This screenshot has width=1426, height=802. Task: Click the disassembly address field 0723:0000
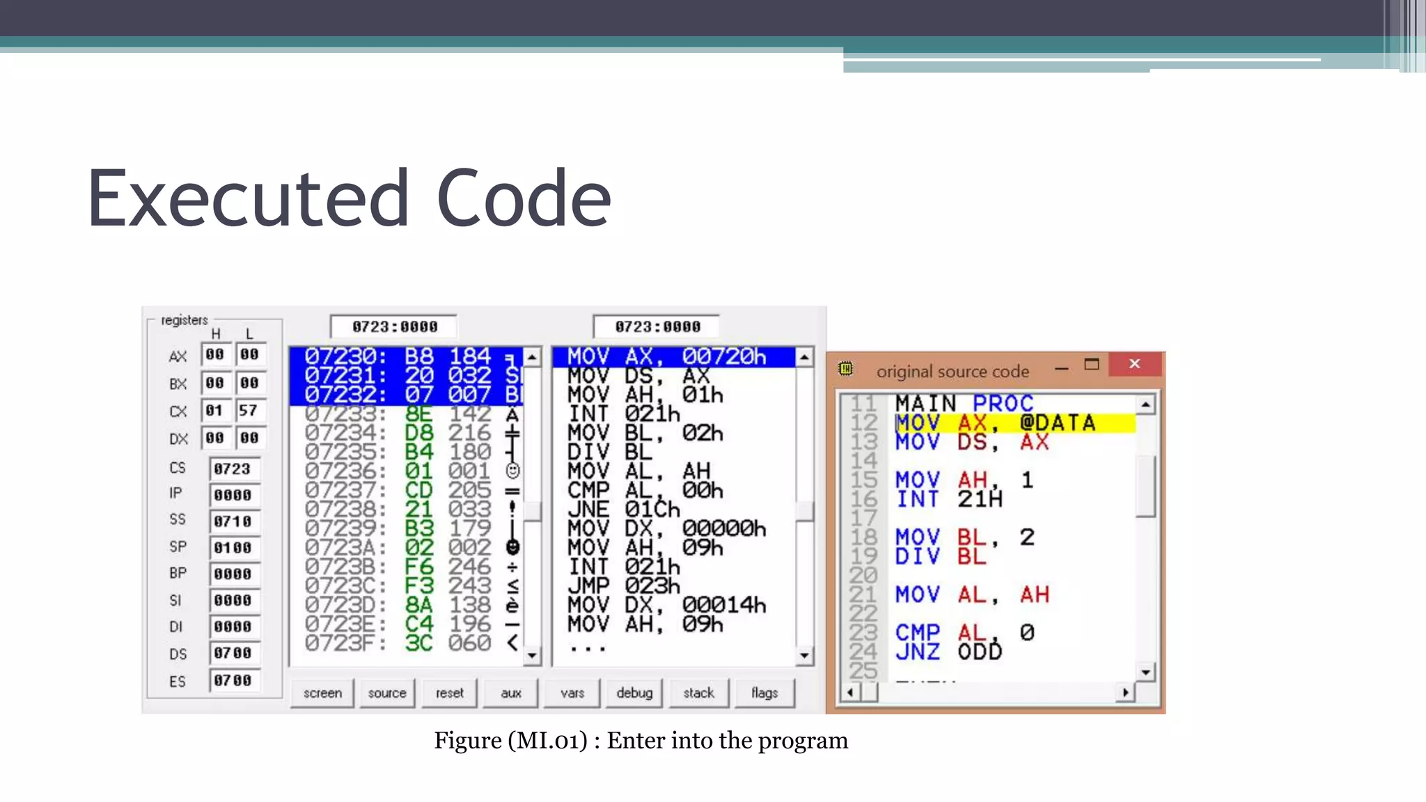point(657,327)
